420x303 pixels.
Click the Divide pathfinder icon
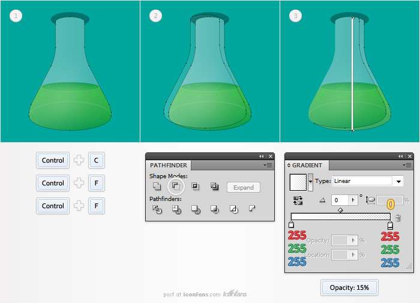[x=157, y=209]
